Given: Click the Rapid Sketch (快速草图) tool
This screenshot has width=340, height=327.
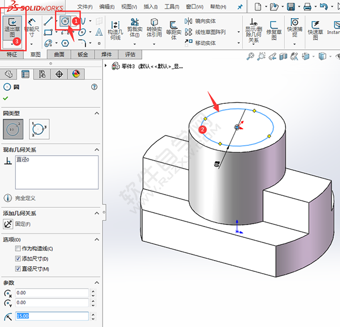Looking at the screenshot, I should [315, 31].
